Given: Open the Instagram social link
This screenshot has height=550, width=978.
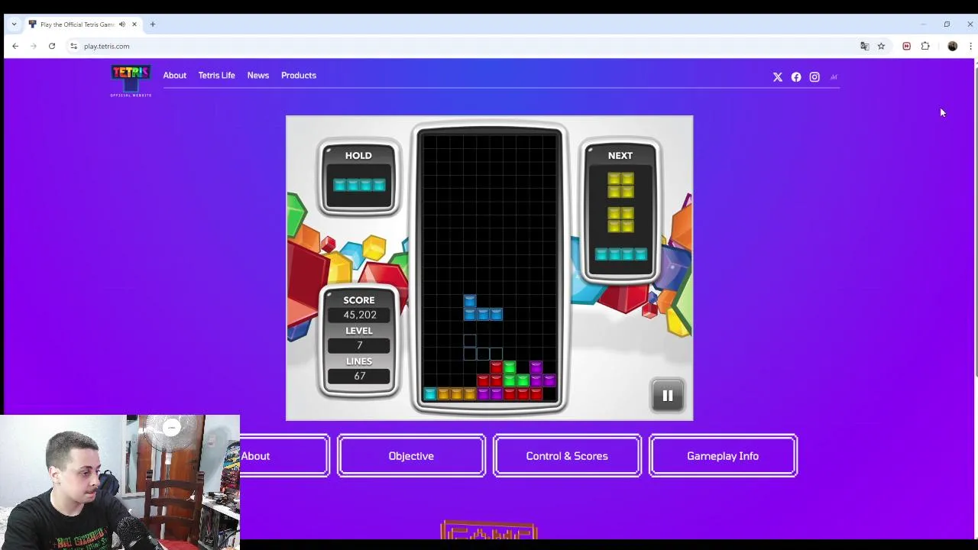Looking at the screenshot, I should [814, 77].
